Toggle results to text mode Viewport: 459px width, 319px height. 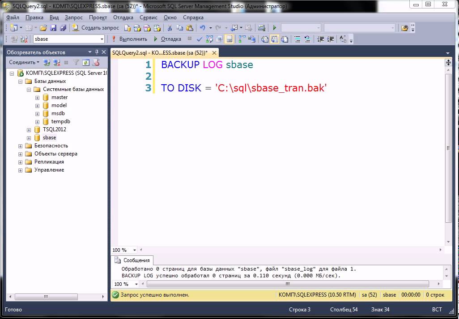265,39
